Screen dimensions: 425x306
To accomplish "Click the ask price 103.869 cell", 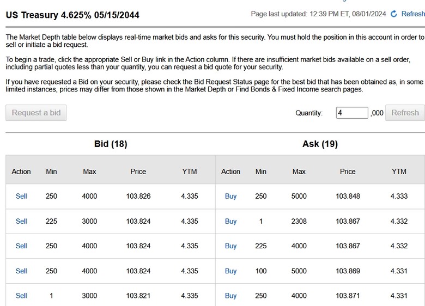I will click(x=348, y=271).
